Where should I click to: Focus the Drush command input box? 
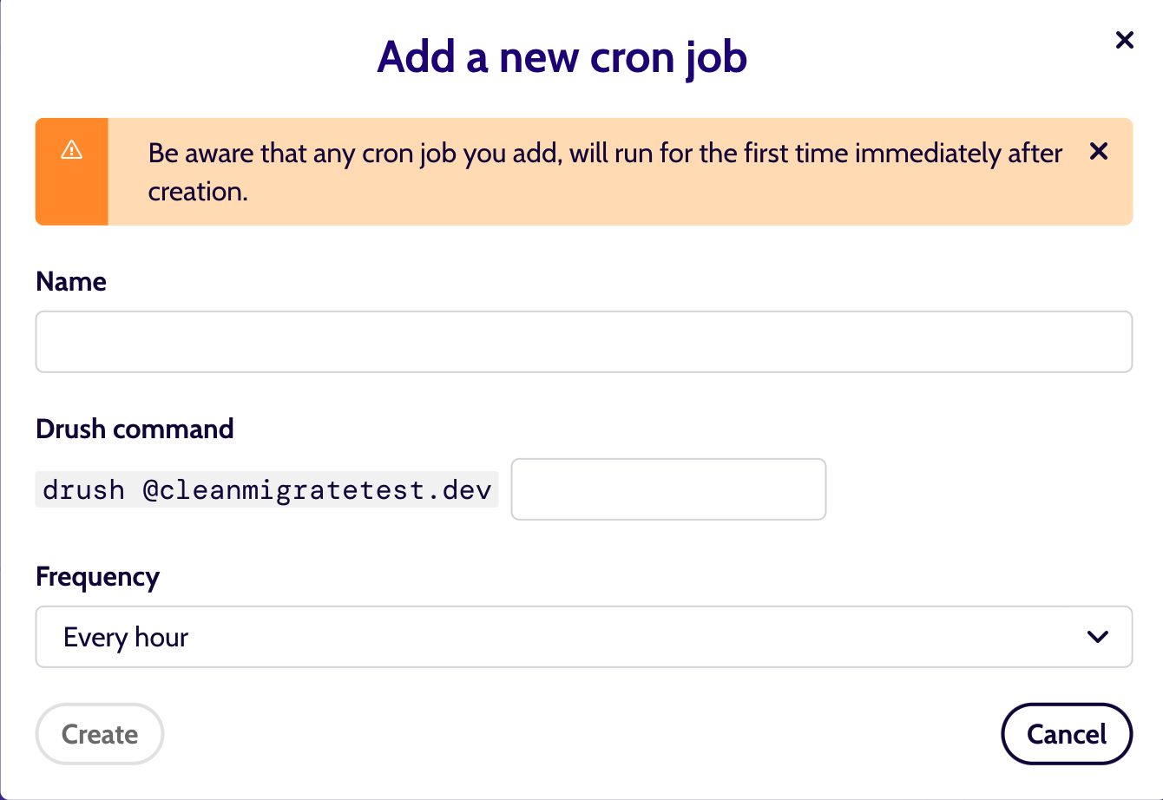click(668, 489)
